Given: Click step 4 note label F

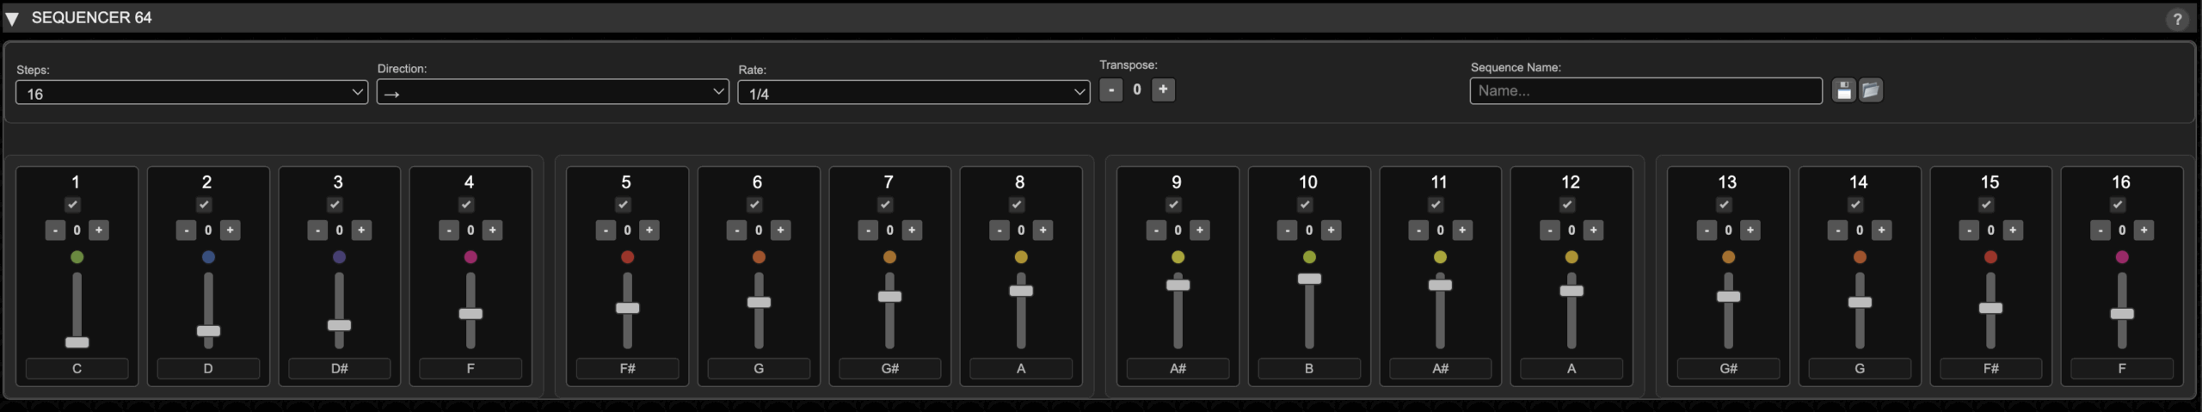Looking at the screenshot, I should pyautogui.click(x=471, y=369).
